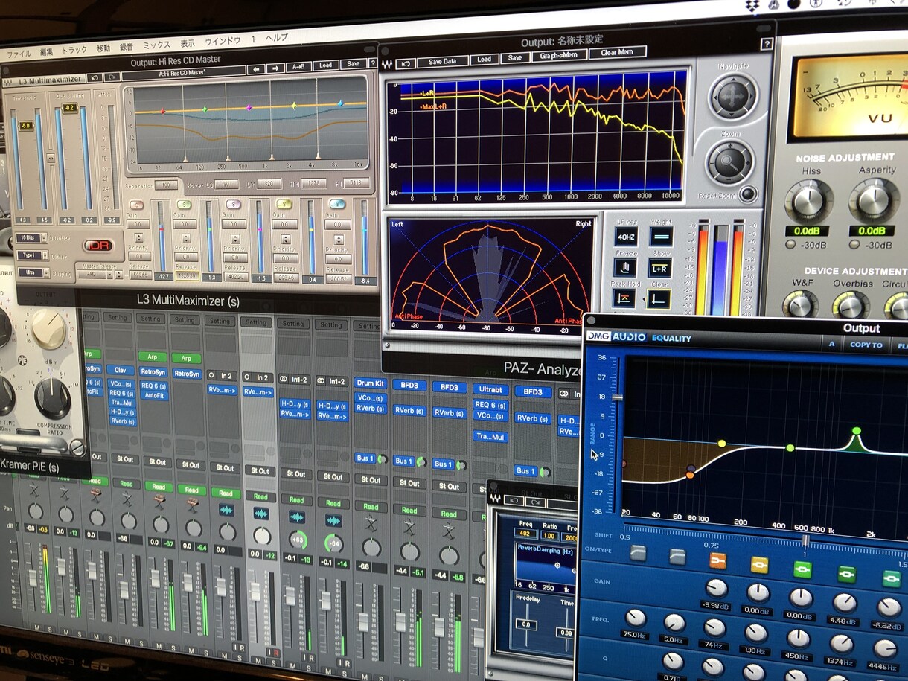The height and width of the screenshot is (681, 908).
Task: Click the L3 Threshold slider handle
Action: [25, 127]
